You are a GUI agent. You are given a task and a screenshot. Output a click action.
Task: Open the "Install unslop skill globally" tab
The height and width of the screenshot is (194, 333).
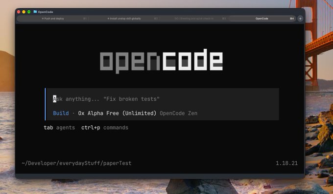click(124, 19)
